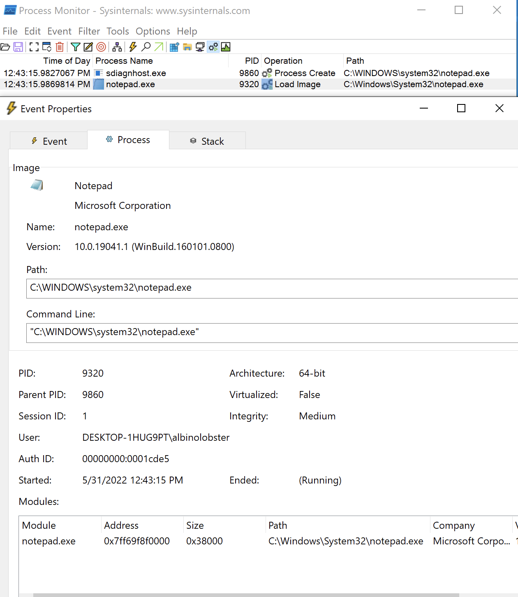
Task: Click inside the Command Line text field
Action: (272, 333)
